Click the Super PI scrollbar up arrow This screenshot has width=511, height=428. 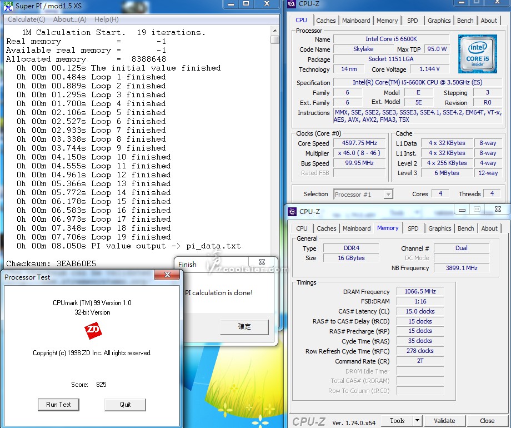275,31
